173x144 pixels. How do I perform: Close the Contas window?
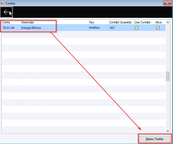(x=167, y=3)
